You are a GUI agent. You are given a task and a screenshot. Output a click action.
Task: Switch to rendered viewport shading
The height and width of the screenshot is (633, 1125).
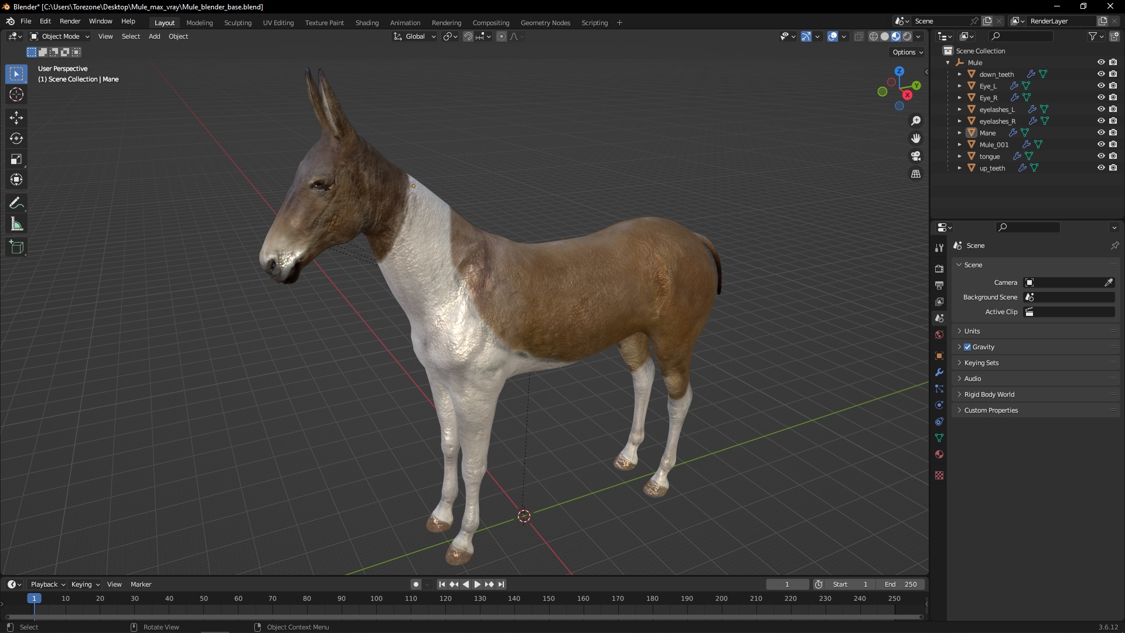click(907, 36)
